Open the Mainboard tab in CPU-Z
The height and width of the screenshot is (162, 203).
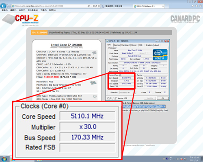coord(125,45)
